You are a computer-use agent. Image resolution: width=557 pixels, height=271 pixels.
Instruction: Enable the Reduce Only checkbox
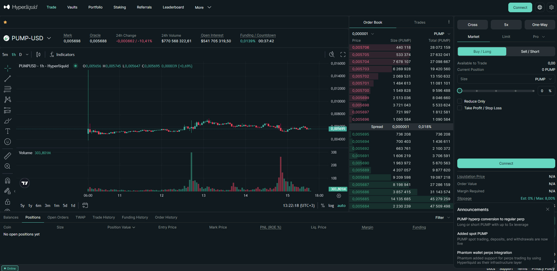coord(460,101)
